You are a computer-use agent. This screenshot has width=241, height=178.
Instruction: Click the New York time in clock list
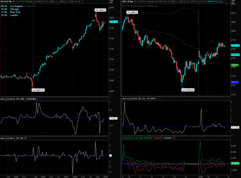point(10,12)
